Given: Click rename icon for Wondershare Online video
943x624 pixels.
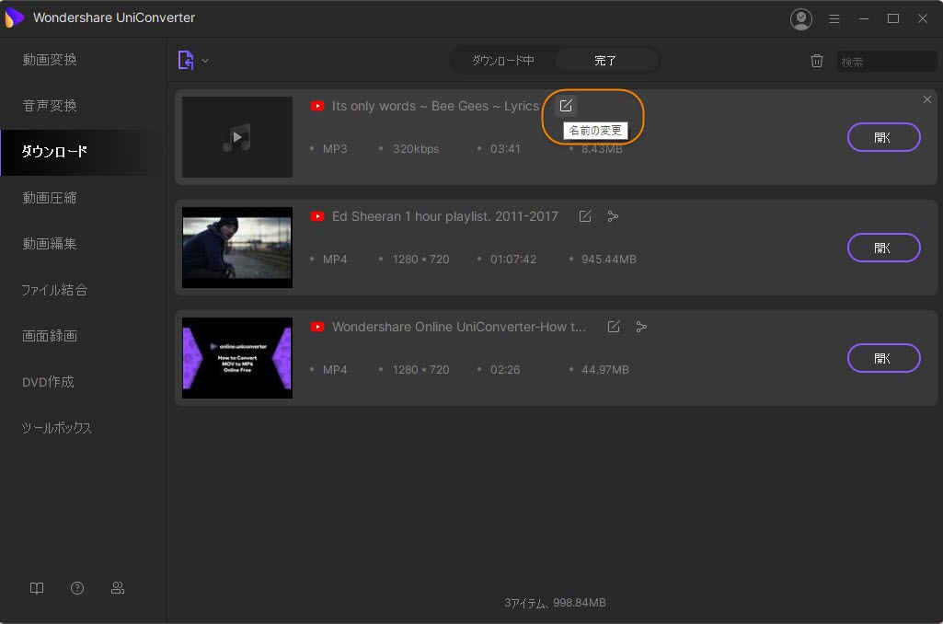Looking at the screenshot, I should pyautogui.click(x=614, y=327).
